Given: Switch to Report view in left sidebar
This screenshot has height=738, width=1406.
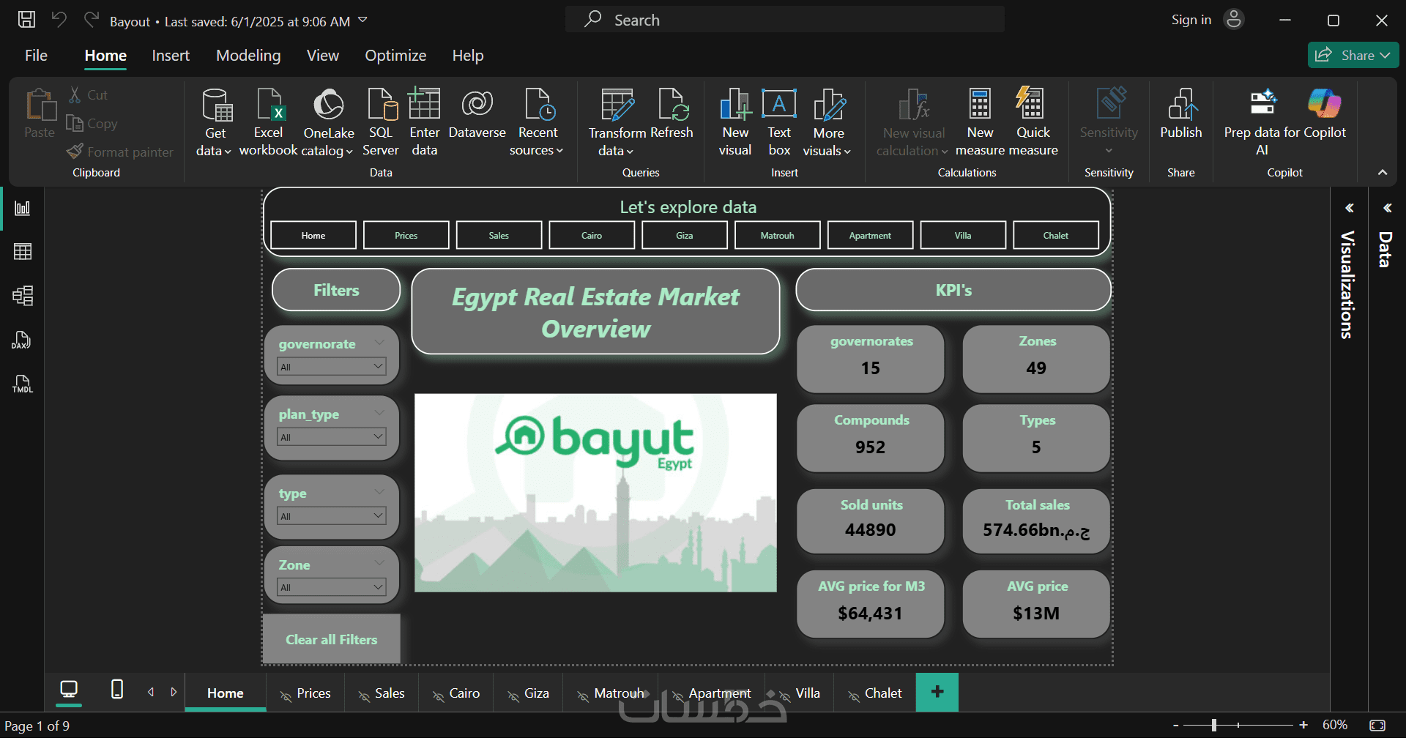Looking at the screenshot, I should 23,209.
